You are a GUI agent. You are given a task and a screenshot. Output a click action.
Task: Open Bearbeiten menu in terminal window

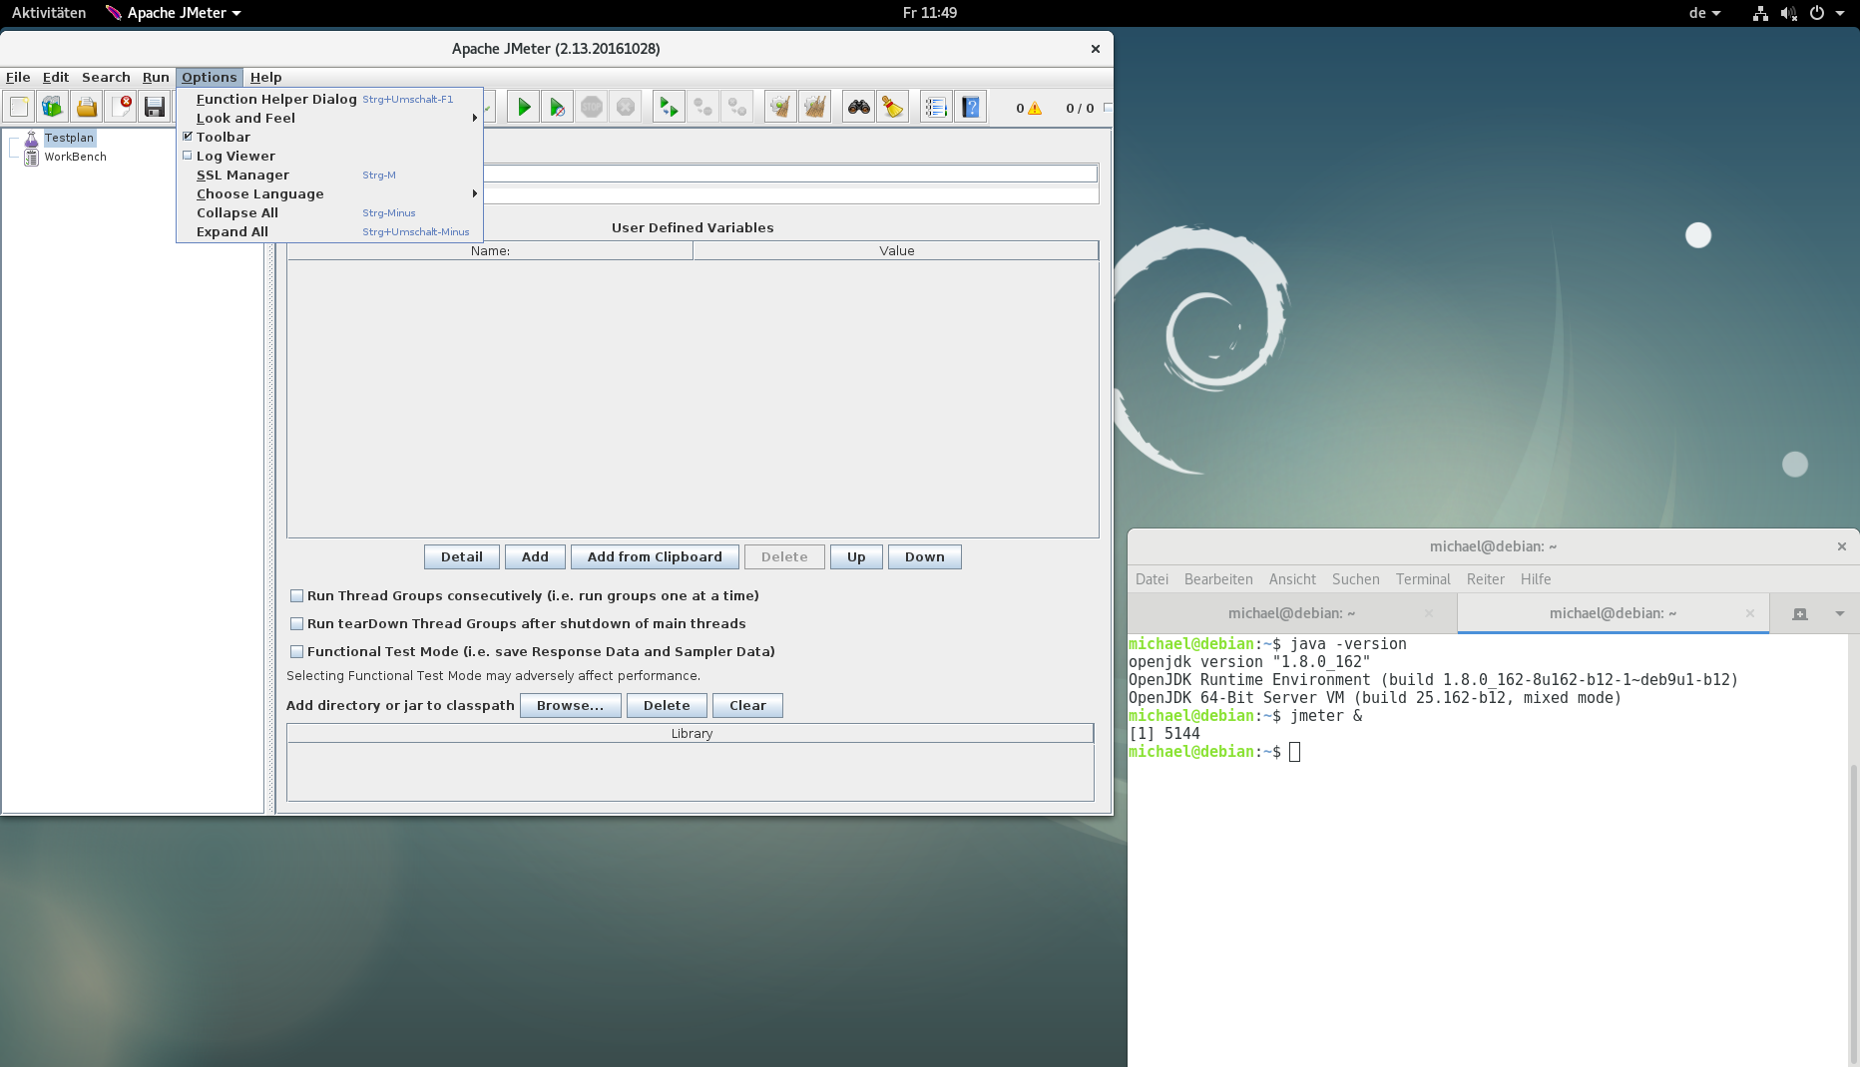tap(1218, 579)
